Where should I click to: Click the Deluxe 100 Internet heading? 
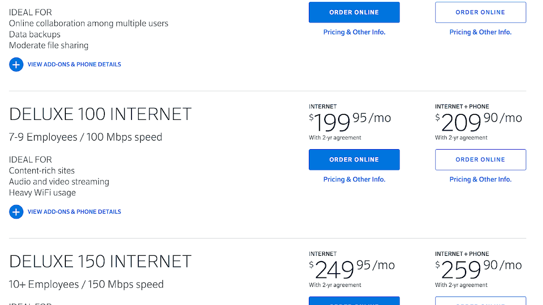[x=100, y=114]
